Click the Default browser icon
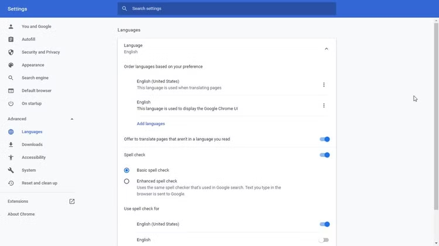Image resolution: width=439 pixels, height=246 pixels. [x=11, y=91]
